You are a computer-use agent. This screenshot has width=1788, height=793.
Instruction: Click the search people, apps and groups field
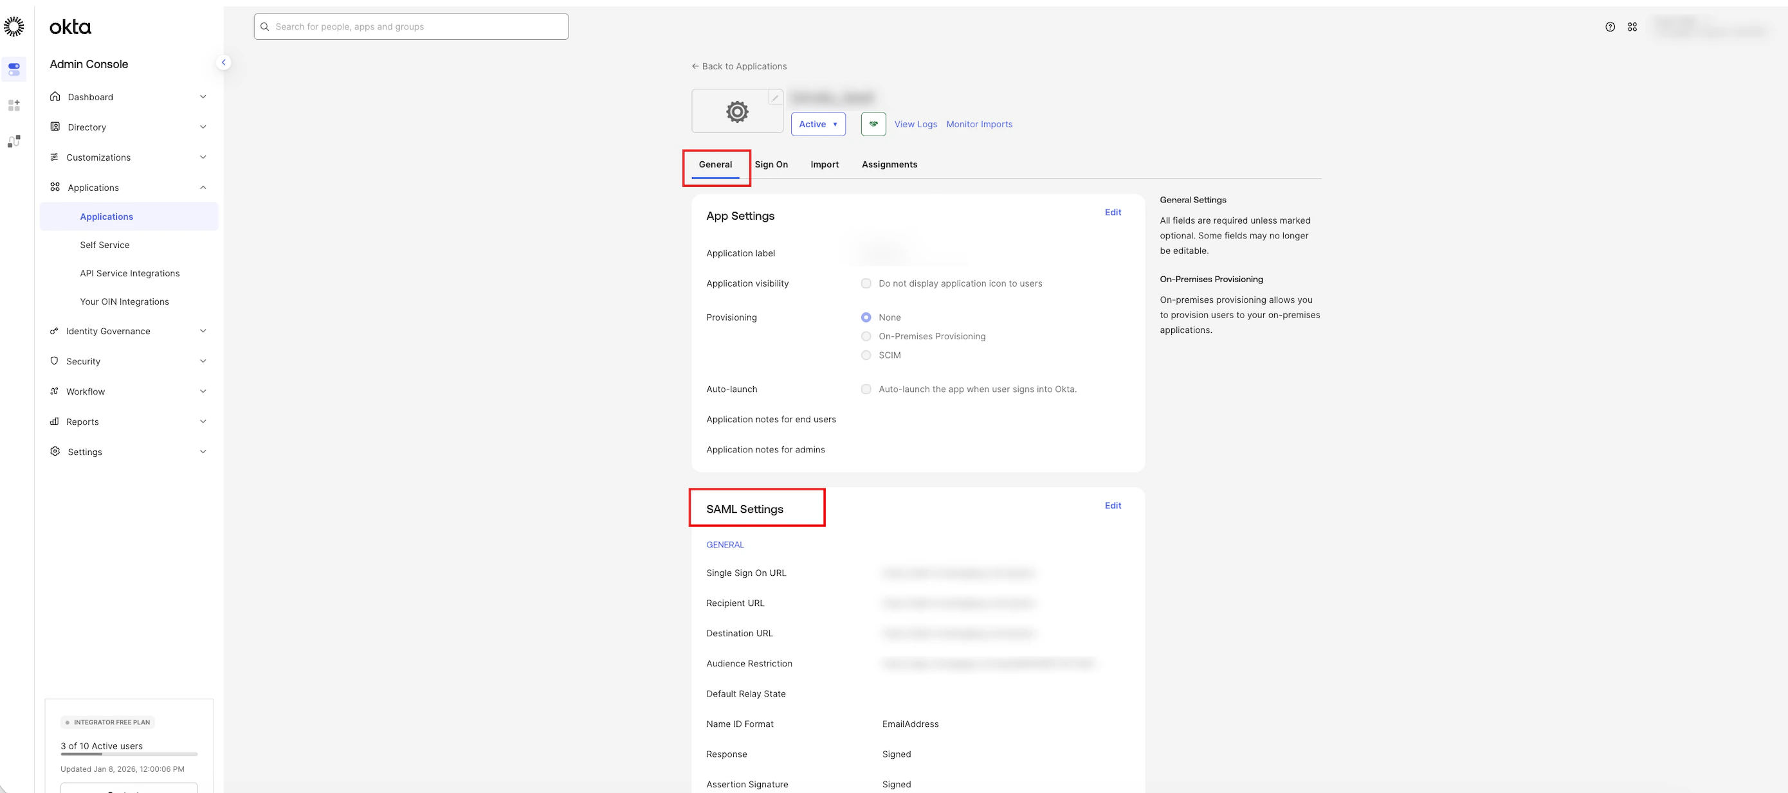411,27
